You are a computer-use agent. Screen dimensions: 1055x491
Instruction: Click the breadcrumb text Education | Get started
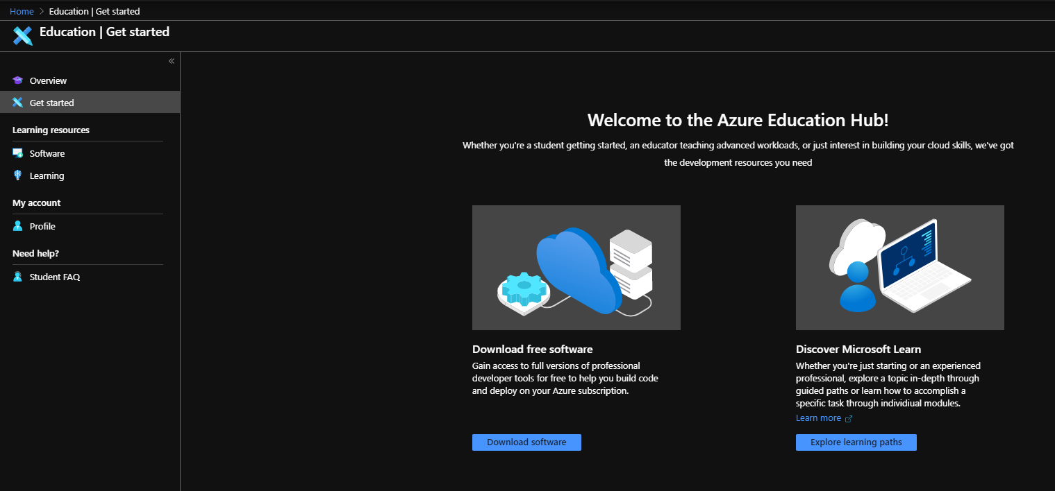(94, 11)
